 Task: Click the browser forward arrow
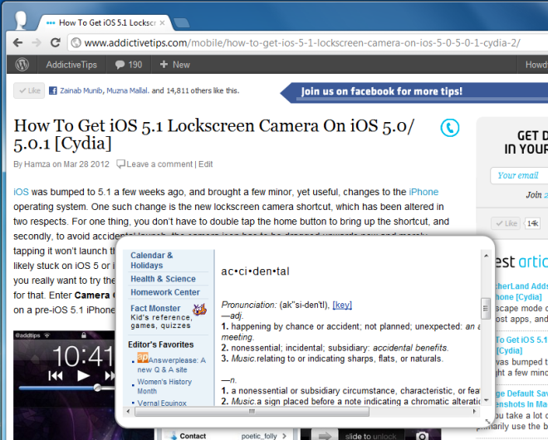(x=37, y=42)
